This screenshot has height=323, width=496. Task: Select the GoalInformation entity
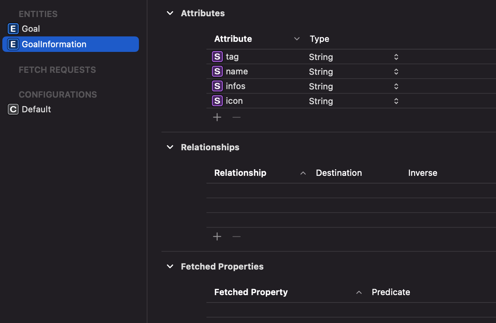[54, 44]
